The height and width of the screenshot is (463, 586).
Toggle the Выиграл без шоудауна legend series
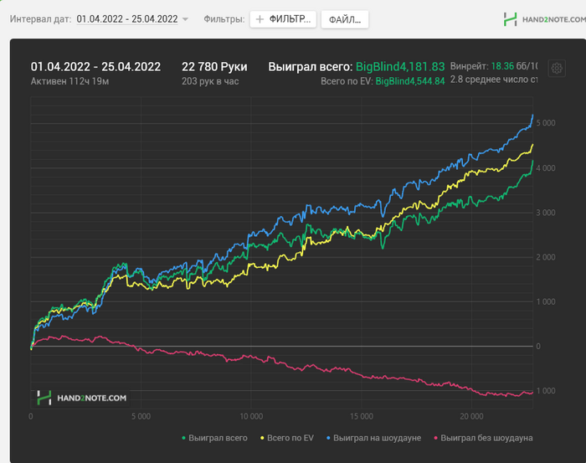(x=483, y=438)
